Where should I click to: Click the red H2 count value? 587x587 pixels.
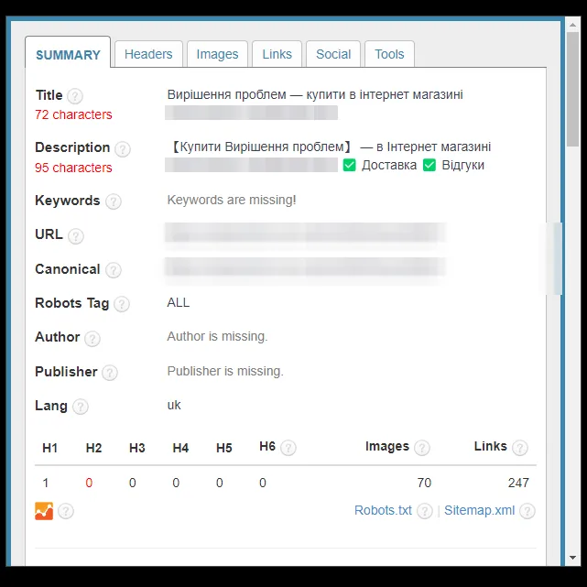point(89,483)
